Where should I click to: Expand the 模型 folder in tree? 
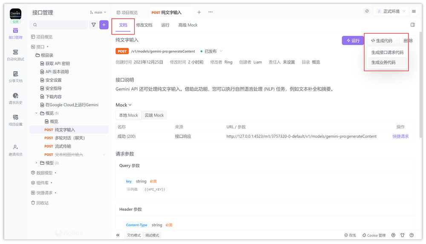pos(37,163)
